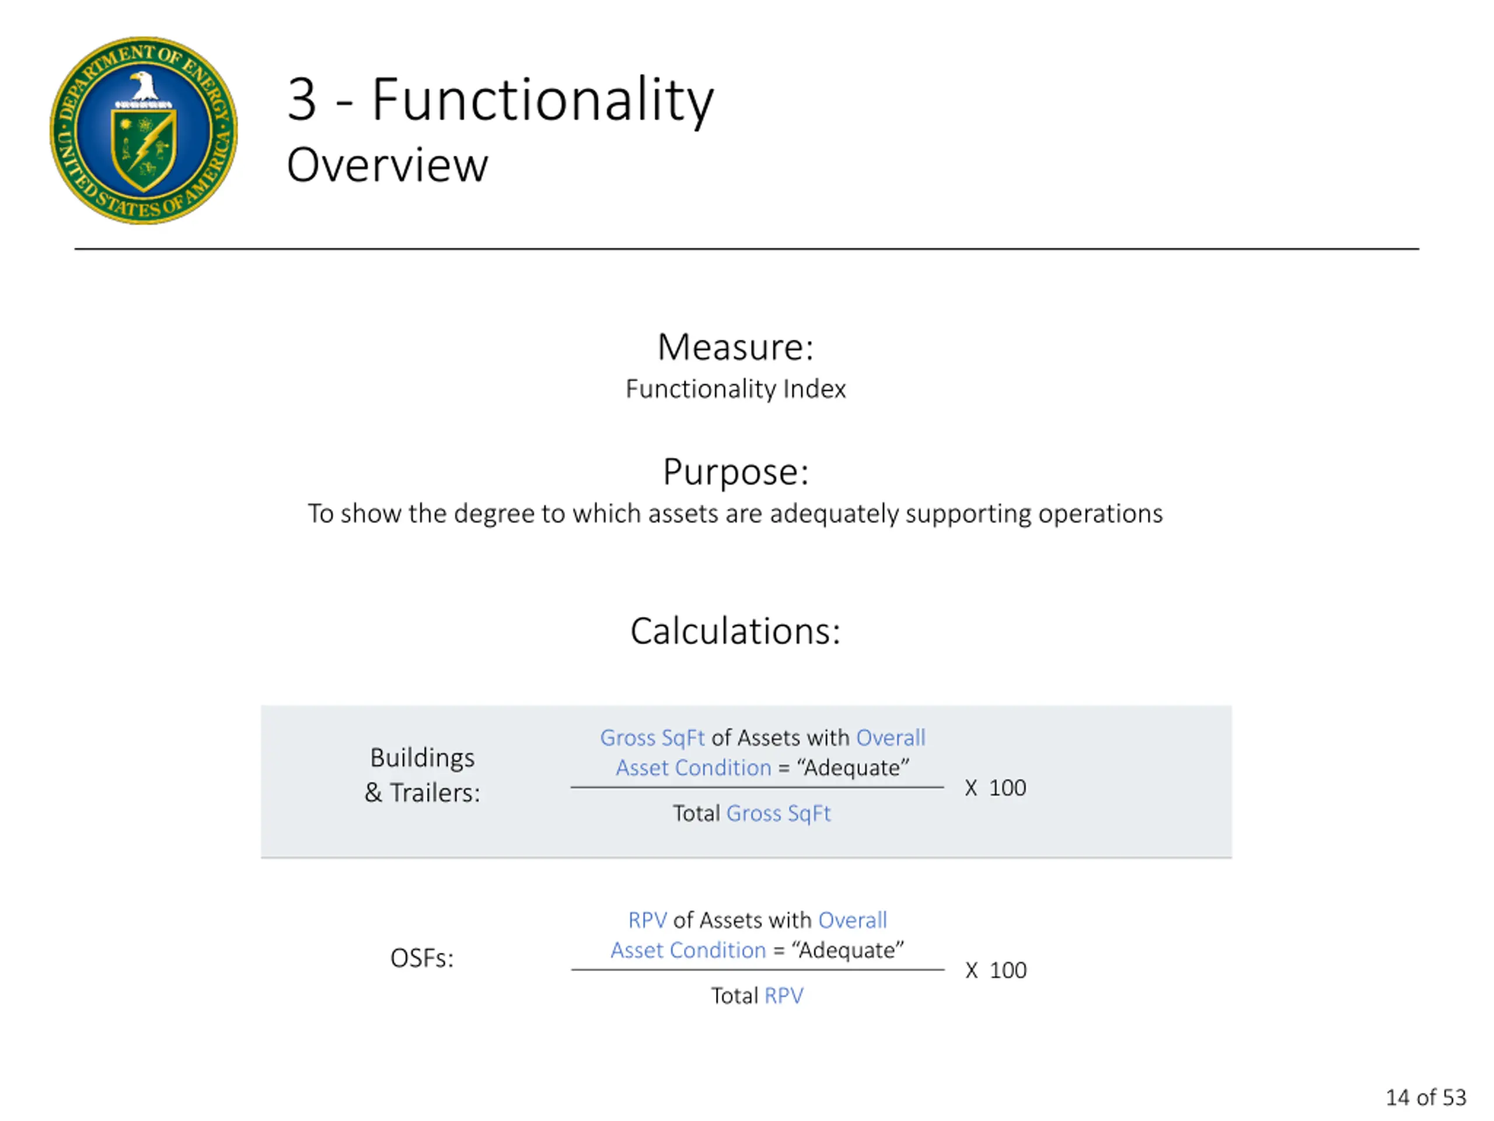Select the "OSFs:" row label
Screen dimensions: 1494x1121
[x=422, y=959]
